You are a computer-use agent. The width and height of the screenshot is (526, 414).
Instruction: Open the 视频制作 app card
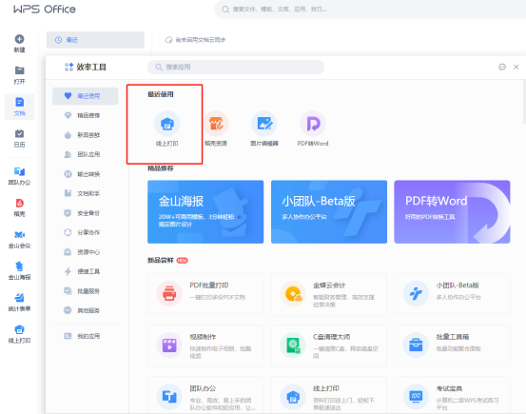pos(205,345)
